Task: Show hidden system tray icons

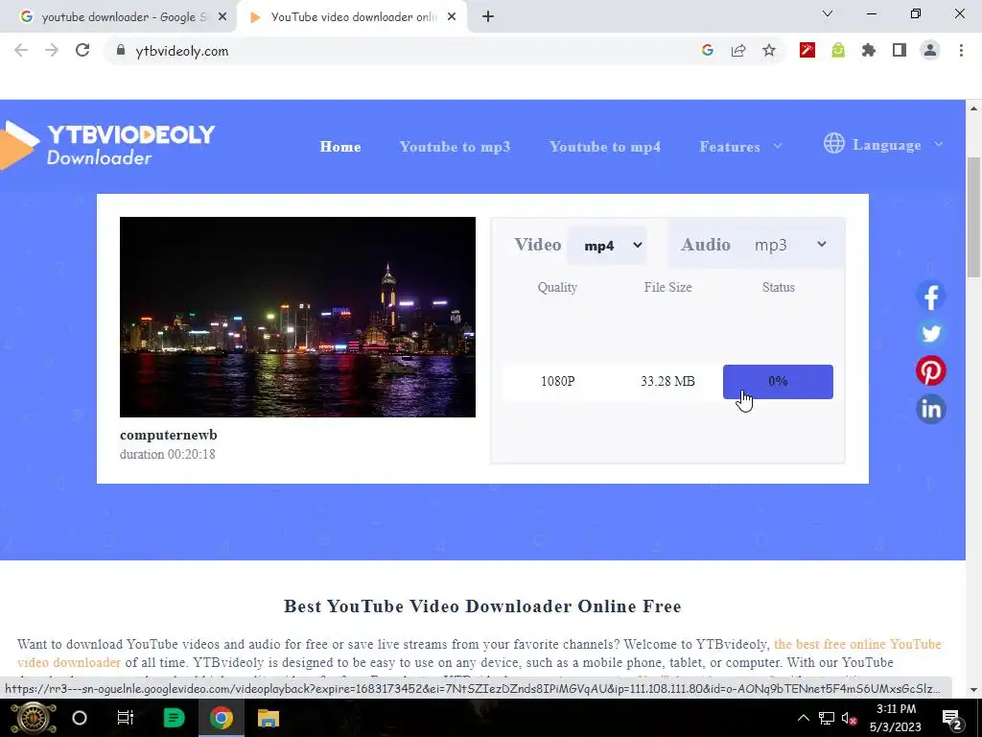Action: click(803, 718)
